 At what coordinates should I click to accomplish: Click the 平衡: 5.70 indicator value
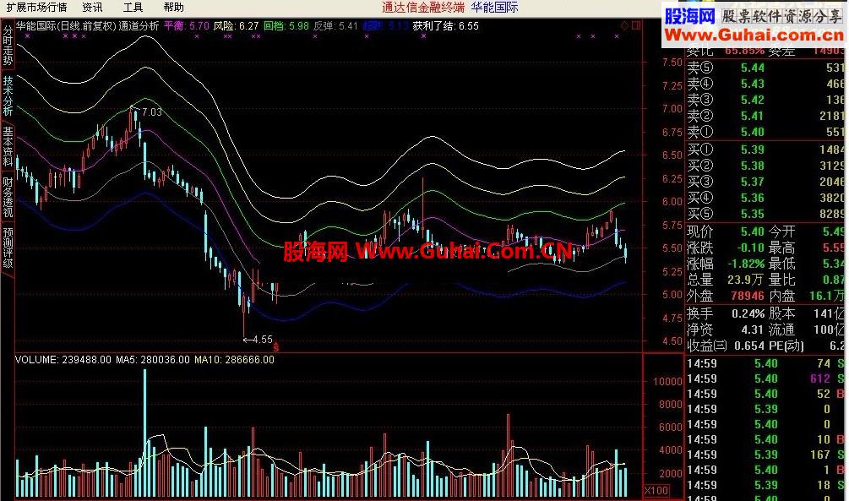click(x=186, y=25)
